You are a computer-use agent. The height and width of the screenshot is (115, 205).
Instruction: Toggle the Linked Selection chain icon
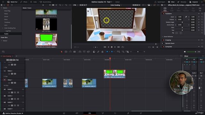[98, 52]
